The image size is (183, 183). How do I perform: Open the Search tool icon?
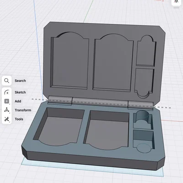click(7, 81)
